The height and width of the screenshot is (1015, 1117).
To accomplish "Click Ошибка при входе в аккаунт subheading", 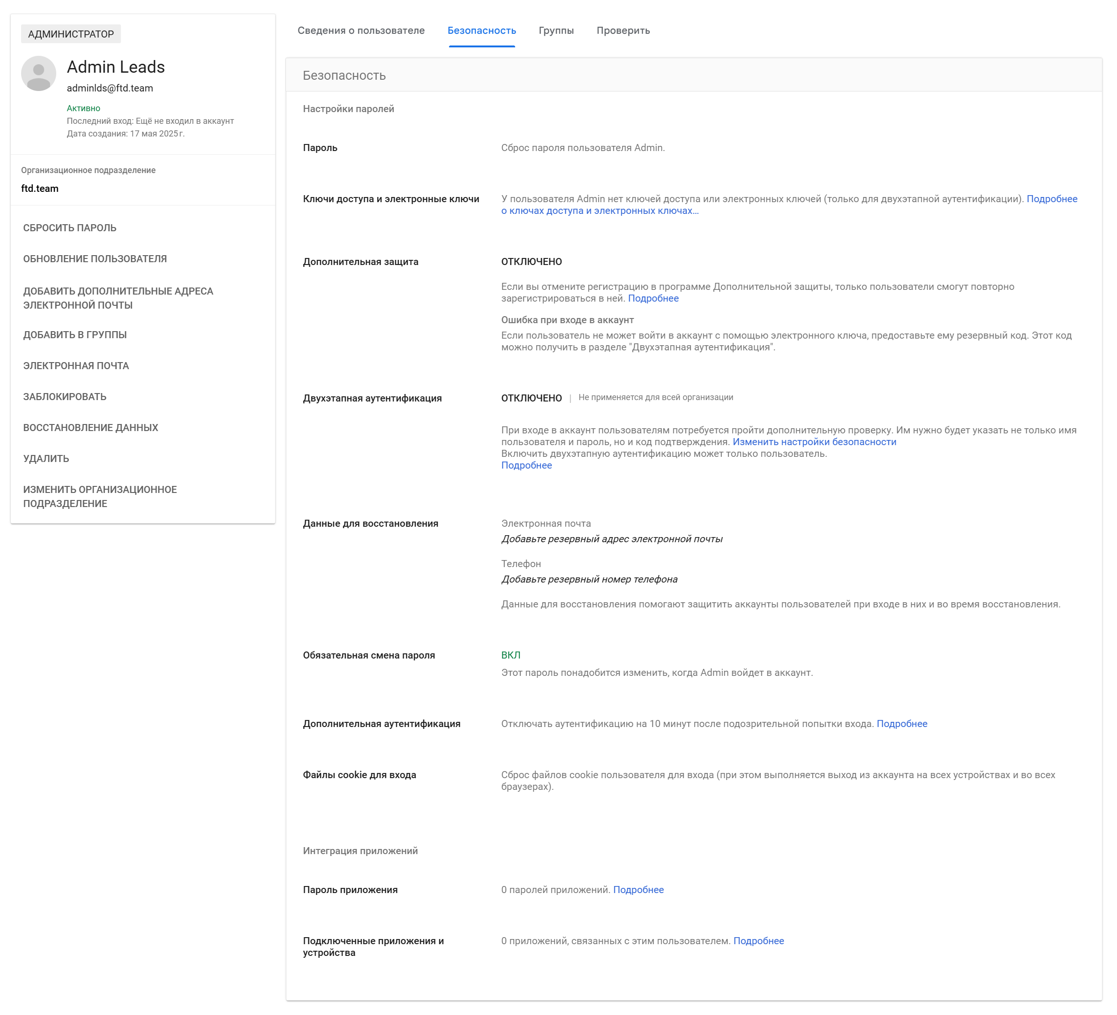I will 567,320.
